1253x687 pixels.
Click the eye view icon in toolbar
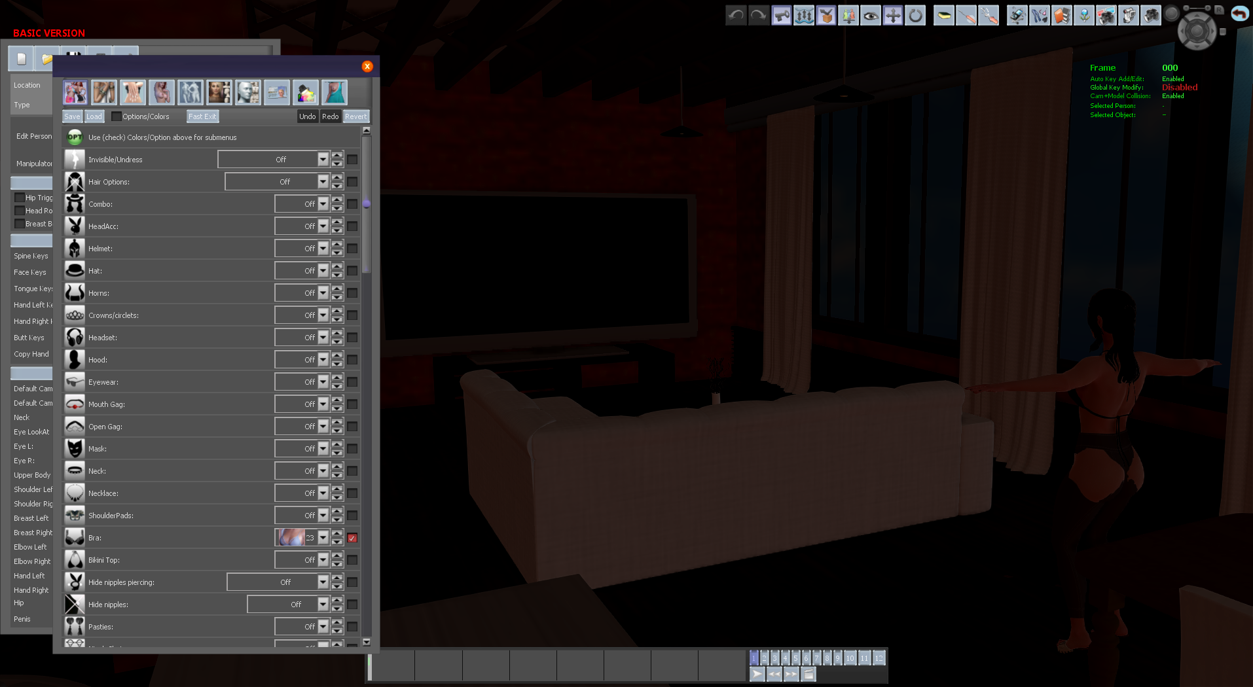871,15
